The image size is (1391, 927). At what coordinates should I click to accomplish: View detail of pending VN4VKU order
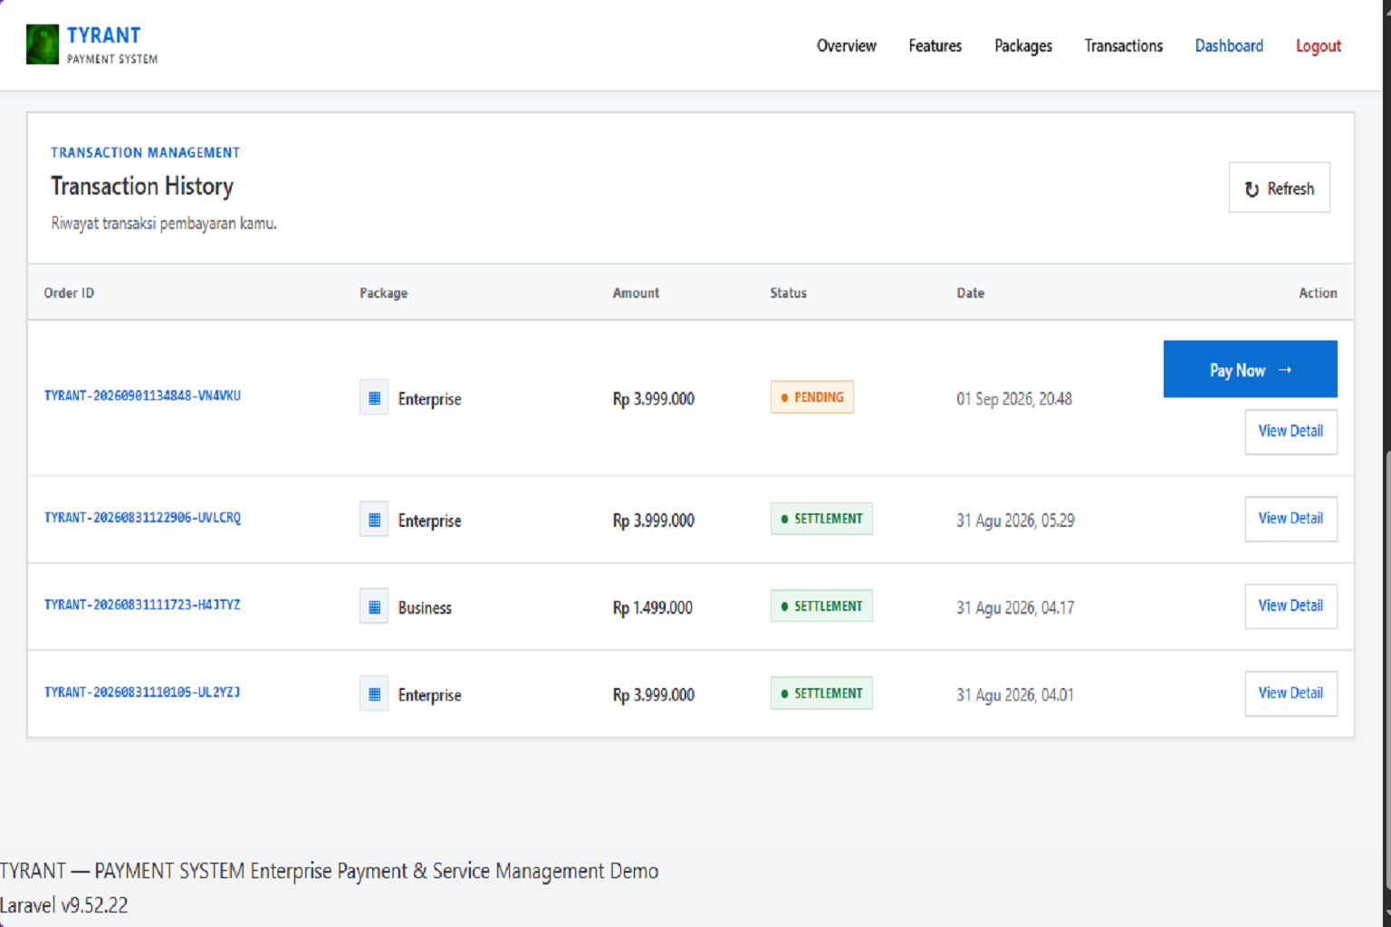[1290, 431]
